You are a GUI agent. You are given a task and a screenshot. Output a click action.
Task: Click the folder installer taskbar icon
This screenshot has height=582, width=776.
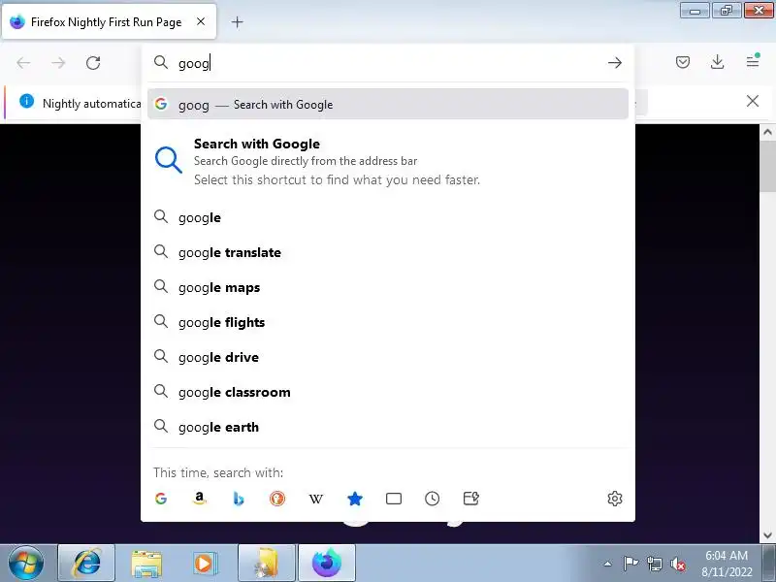coord(267,564)
